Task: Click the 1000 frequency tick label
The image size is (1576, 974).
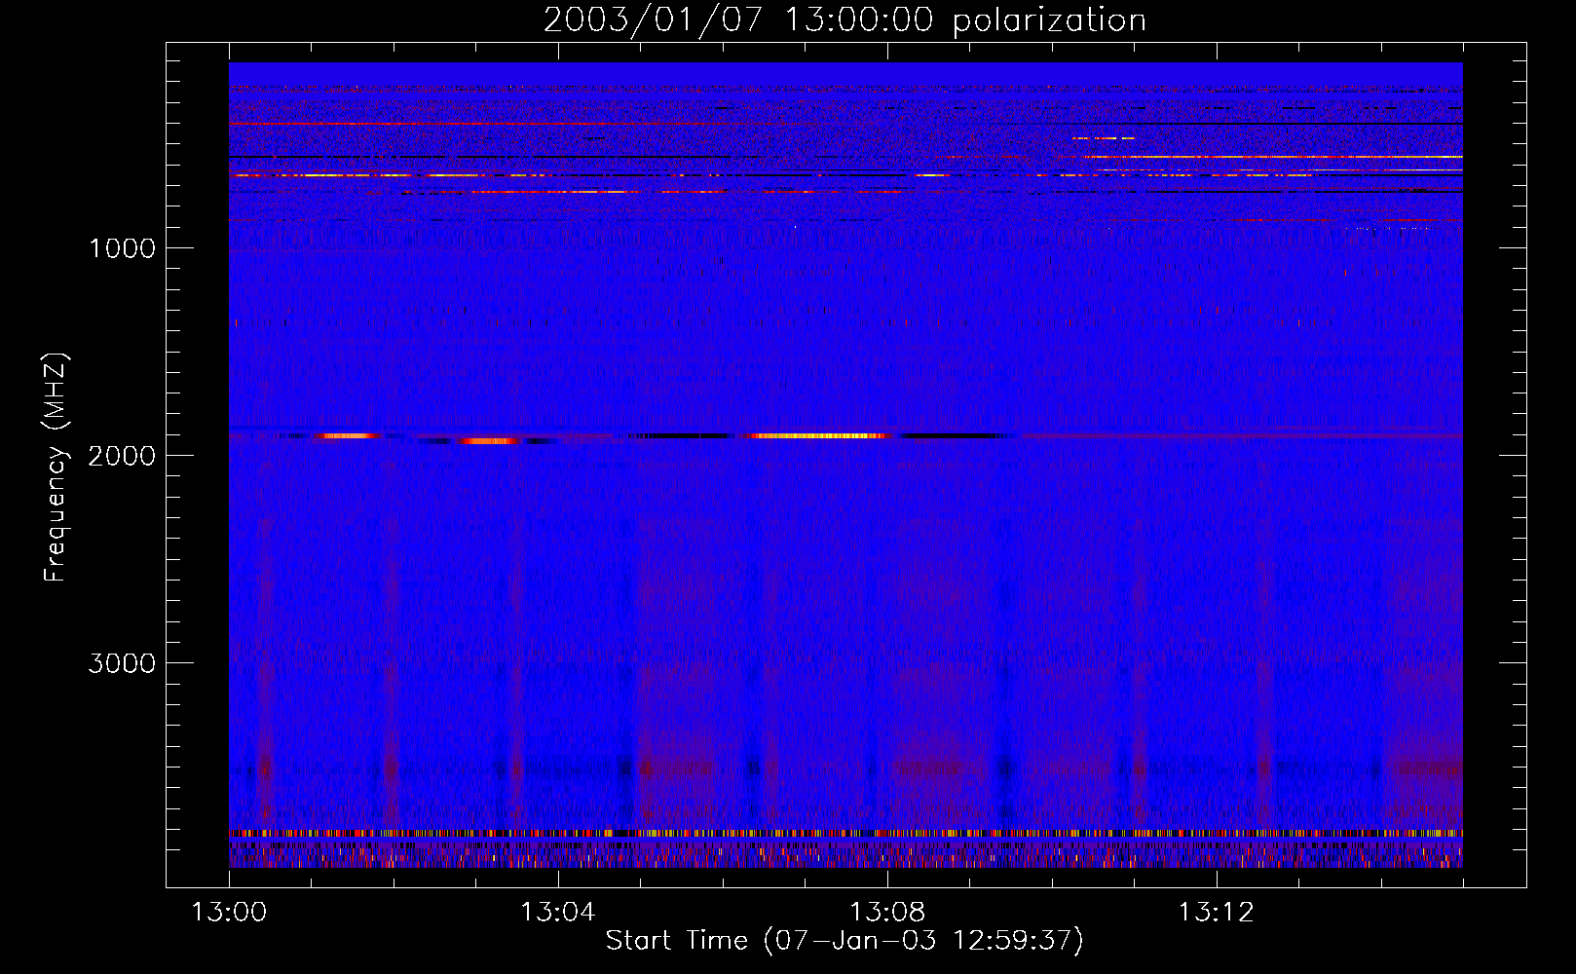Action: tap(122, 248)
